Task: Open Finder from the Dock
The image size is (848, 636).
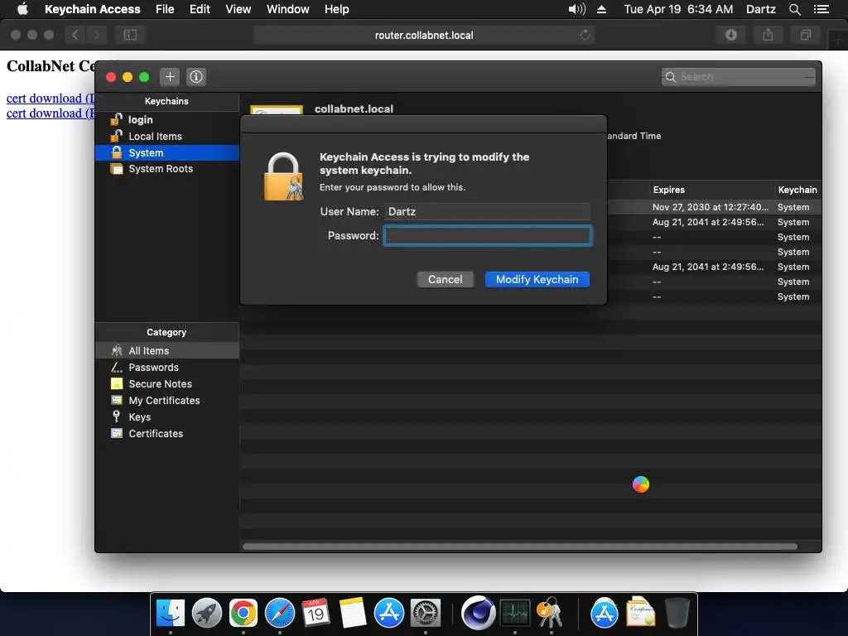Action: pyautogui.click(x=171, y=614)
